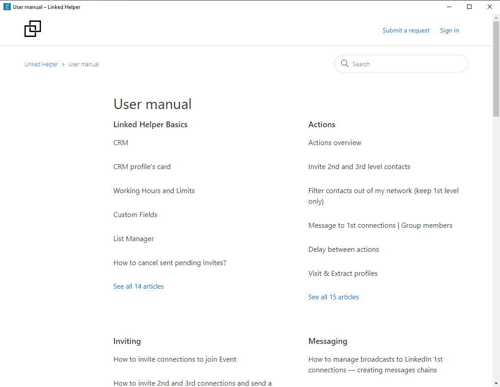Viewport: 500px width, 387px height.
Task: Click the Sign in link
Action: pos(449,30)
